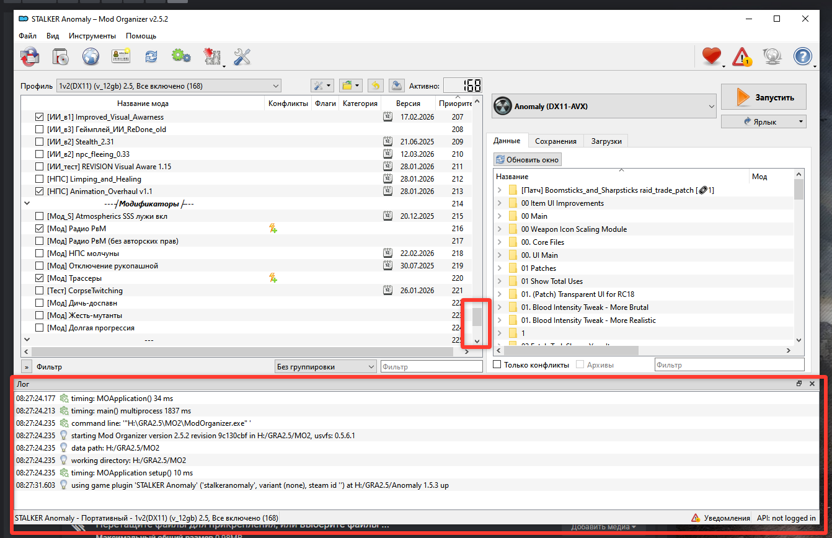This screenshot has height=538, width=832.
Task: Click the blue refresh arrows toolbar icon
Action: point(151,57)
